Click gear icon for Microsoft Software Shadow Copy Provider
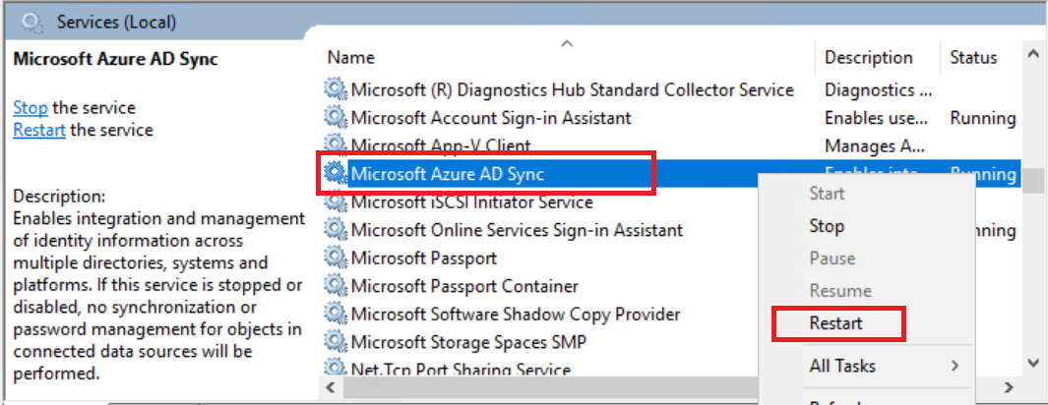Screen dimensions: 1048x405 [337, 315]
